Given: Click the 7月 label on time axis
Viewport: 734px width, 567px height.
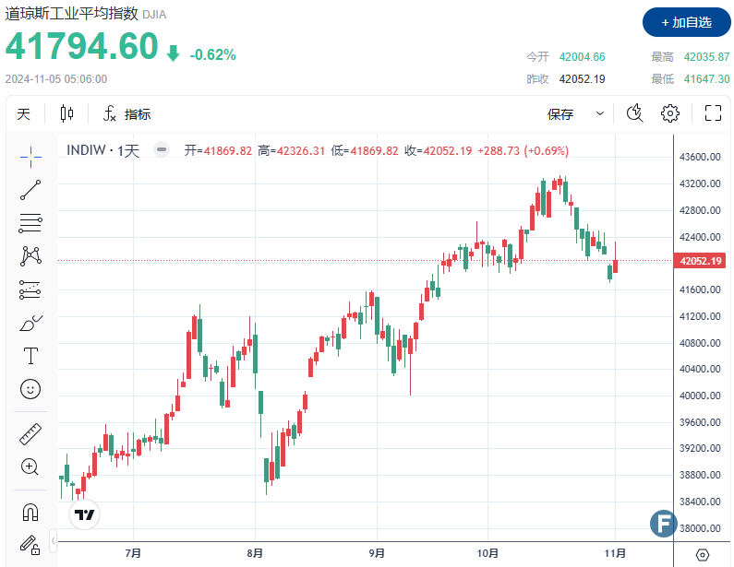Looking at the screenshot, I should (133, 553).
